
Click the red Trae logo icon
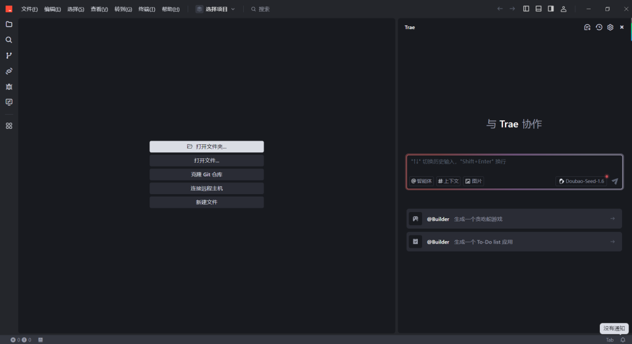(x=9, y=9)
